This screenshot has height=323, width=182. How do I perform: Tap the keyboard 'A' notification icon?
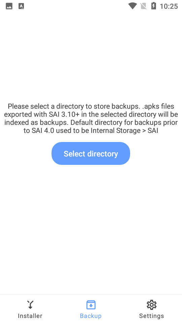point(21,6)
